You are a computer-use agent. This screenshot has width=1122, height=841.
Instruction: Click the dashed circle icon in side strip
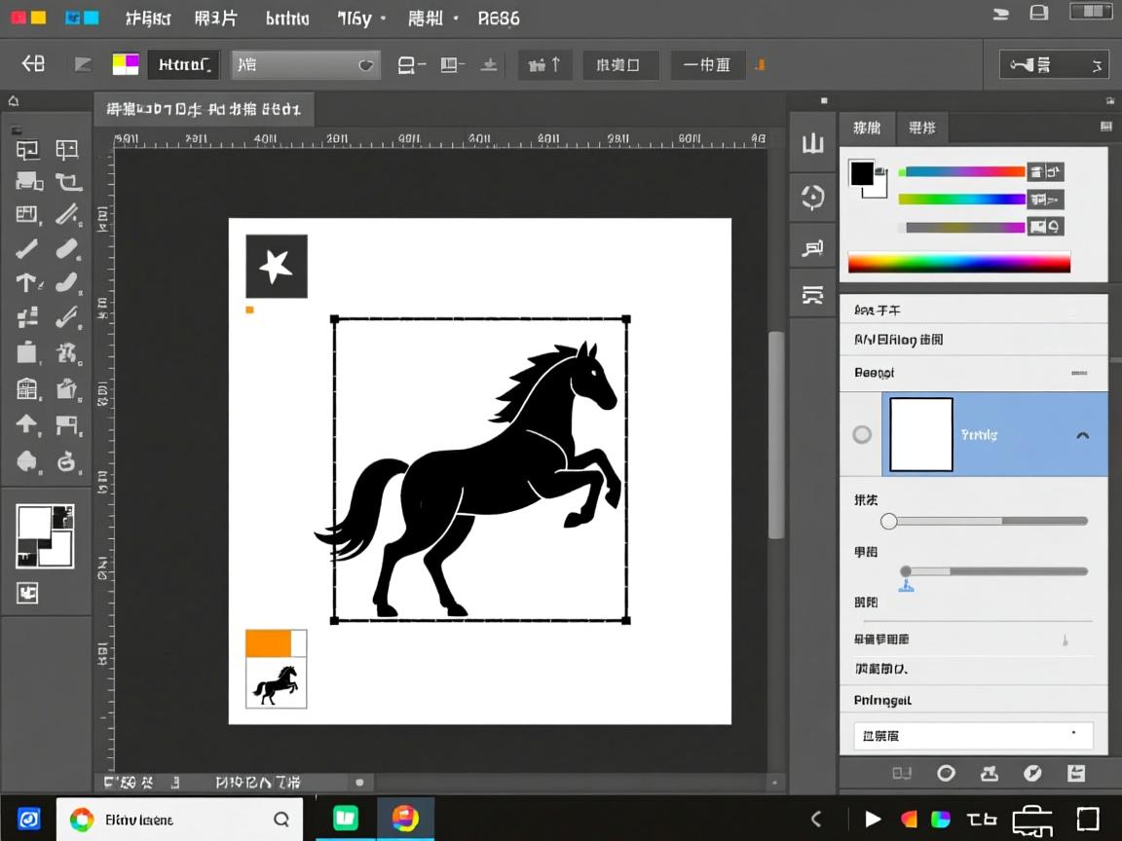click(x=812, y=198)
